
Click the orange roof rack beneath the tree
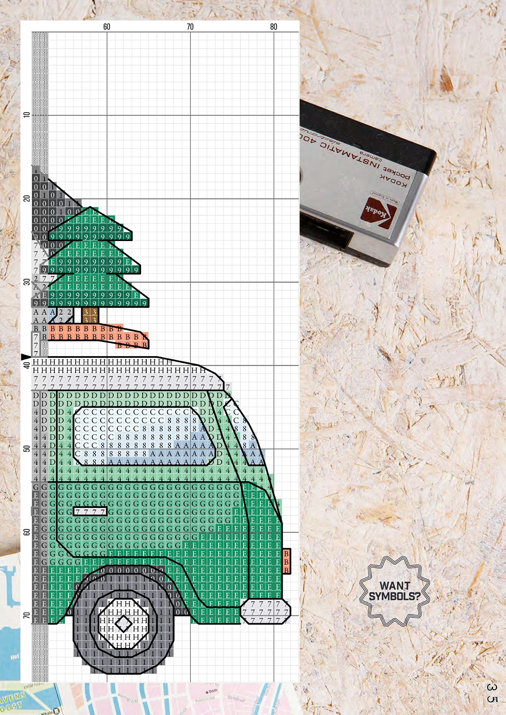click(x=96, y=336)
